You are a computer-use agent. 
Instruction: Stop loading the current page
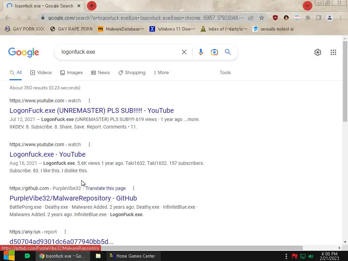(29, 18)
